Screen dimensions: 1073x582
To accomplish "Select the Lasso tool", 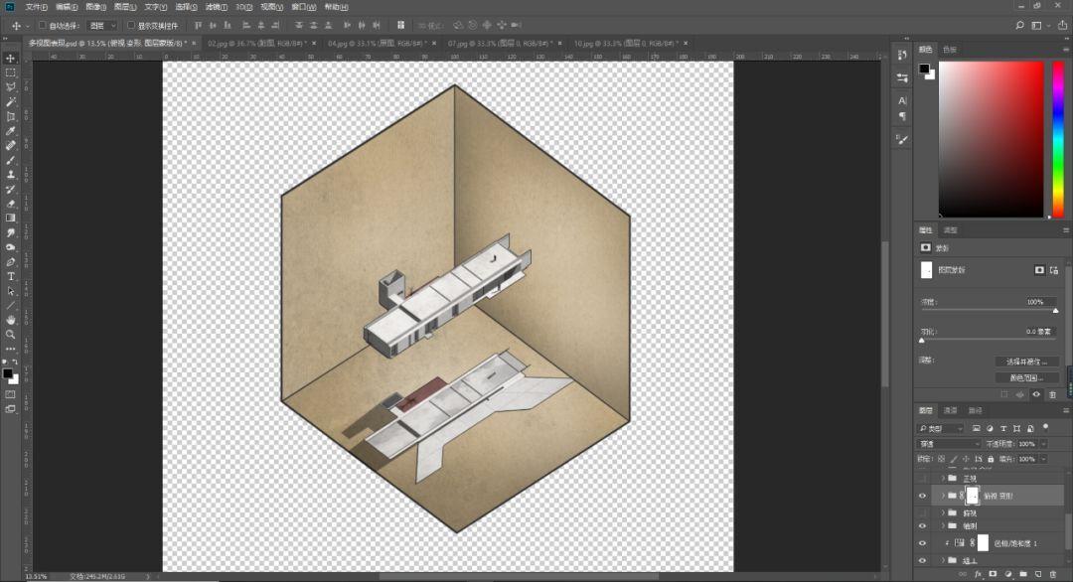I will coord(10,87).
